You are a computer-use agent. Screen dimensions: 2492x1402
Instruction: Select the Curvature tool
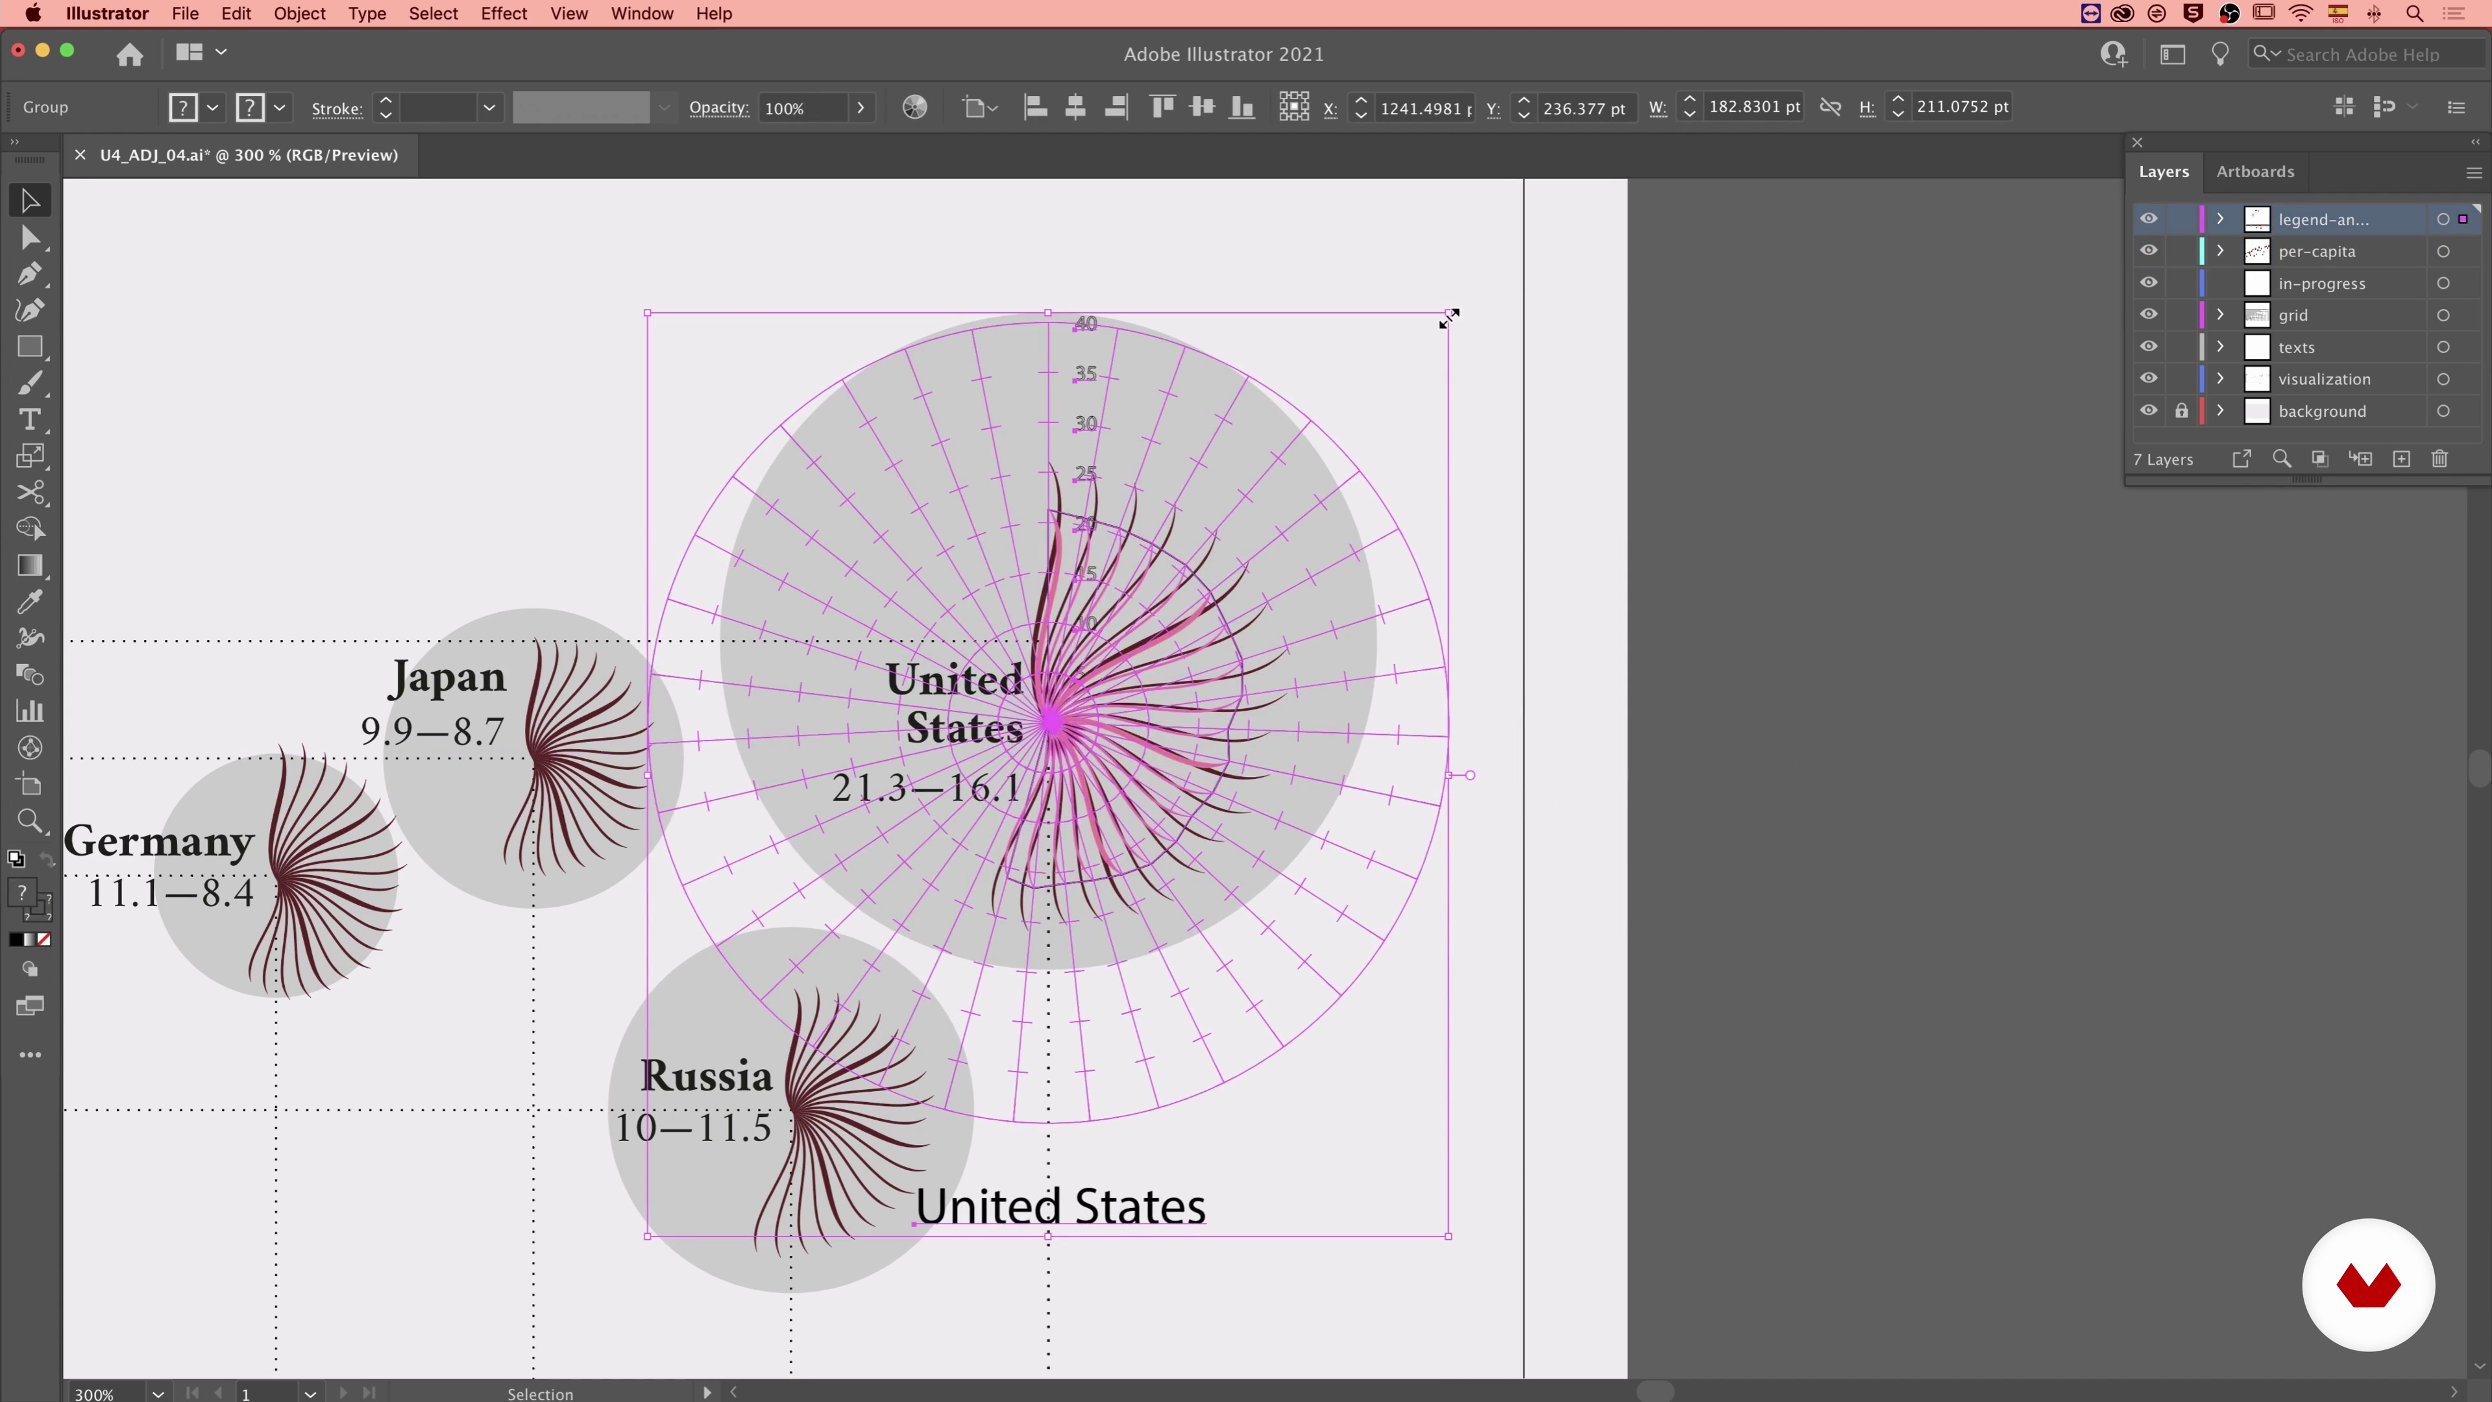30,311
